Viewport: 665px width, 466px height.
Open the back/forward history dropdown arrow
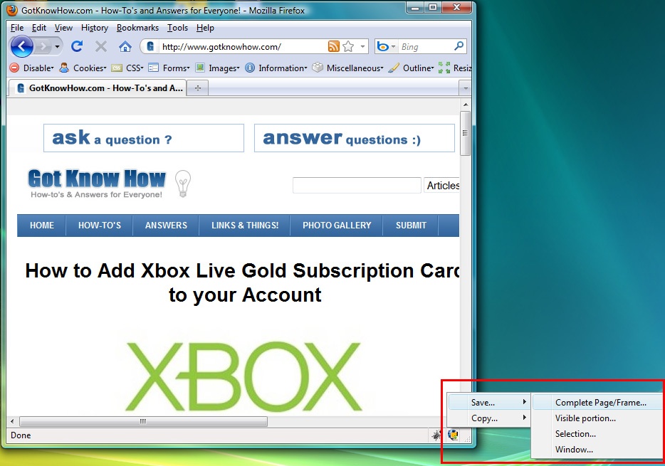click(57, 47)
